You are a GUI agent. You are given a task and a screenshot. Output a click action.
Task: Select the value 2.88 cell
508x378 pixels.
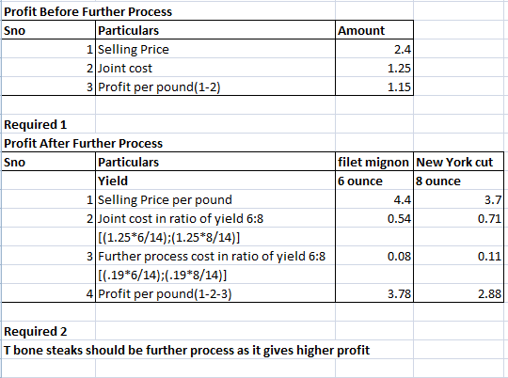458,293
